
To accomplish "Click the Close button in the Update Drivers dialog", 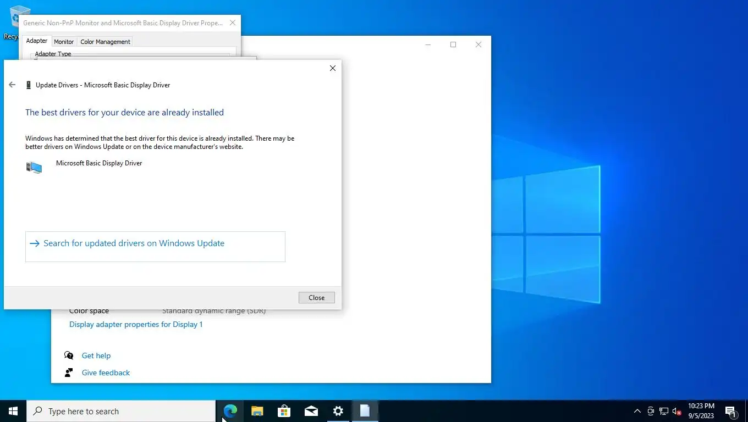I will [x=316, y=297].
